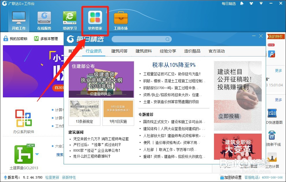286x182 pixels.
Task: Open article 重磅！资质、建造师、招投标大改
Action: point(174,156)
